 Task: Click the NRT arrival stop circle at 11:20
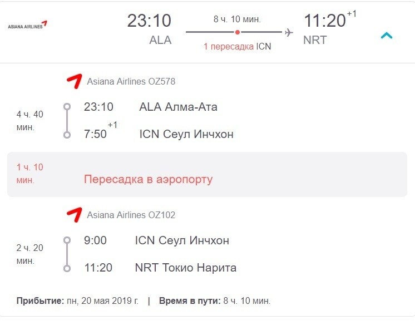click(67, 268)
